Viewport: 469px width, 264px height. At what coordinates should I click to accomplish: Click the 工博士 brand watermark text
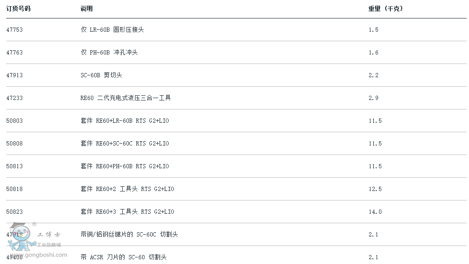coord(49,234)
